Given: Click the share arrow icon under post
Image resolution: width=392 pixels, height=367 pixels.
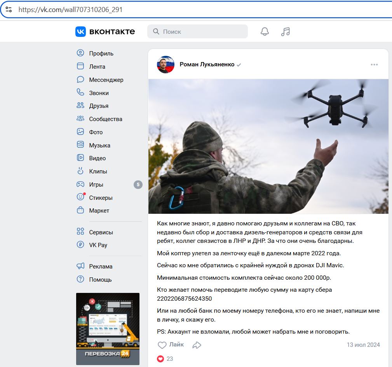Looking at the screenshot, I should (197, 345).
